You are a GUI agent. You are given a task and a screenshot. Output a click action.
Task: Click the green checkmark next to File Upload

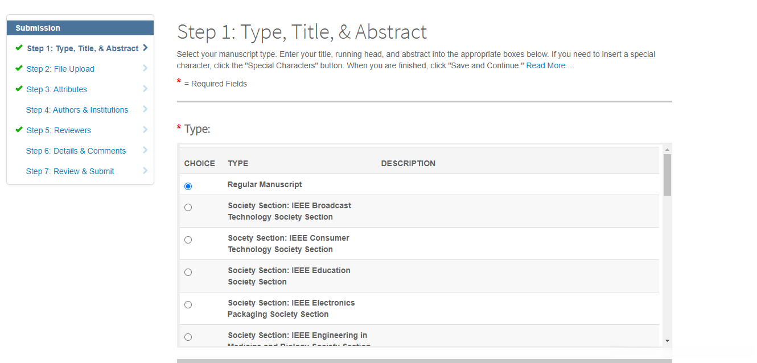[19, 68]
